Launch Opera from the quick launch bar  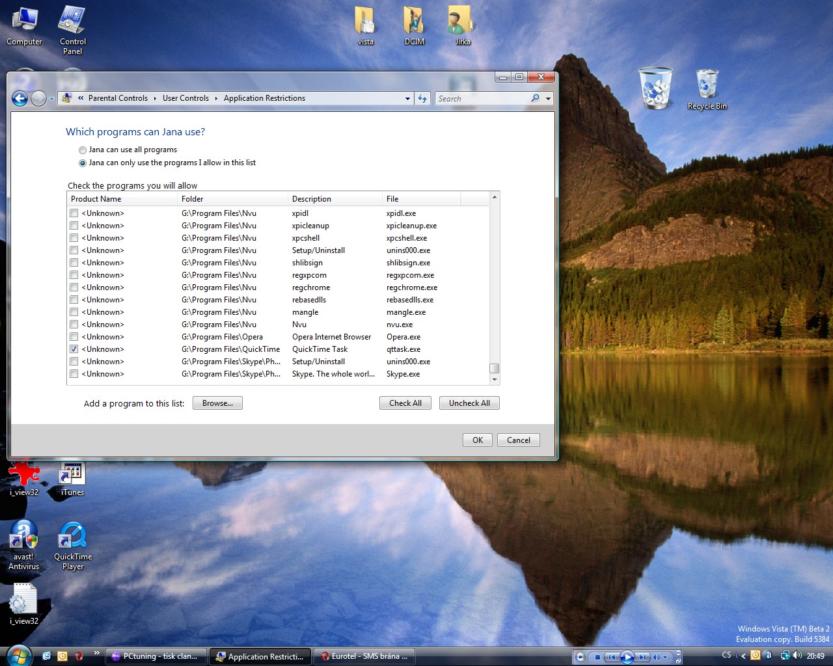click(x=79, y=656)
